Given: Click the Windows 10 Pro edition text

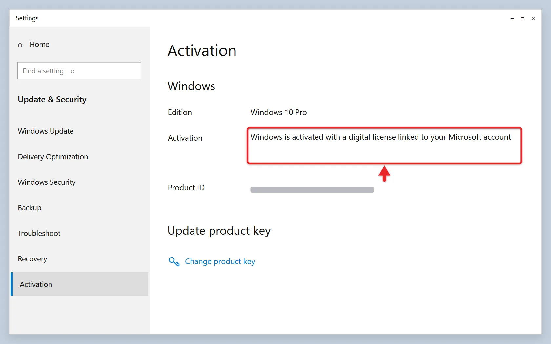Looking at the screenshot, I should pyautogui.click(x=278, y=112).
